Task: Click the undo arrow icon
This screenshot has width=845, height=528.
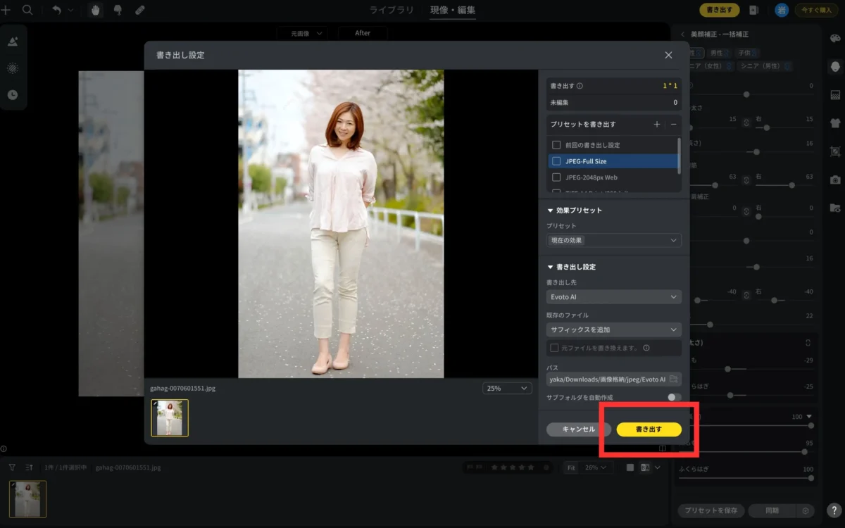Action: pyautogui.click(x=57, y=10)
